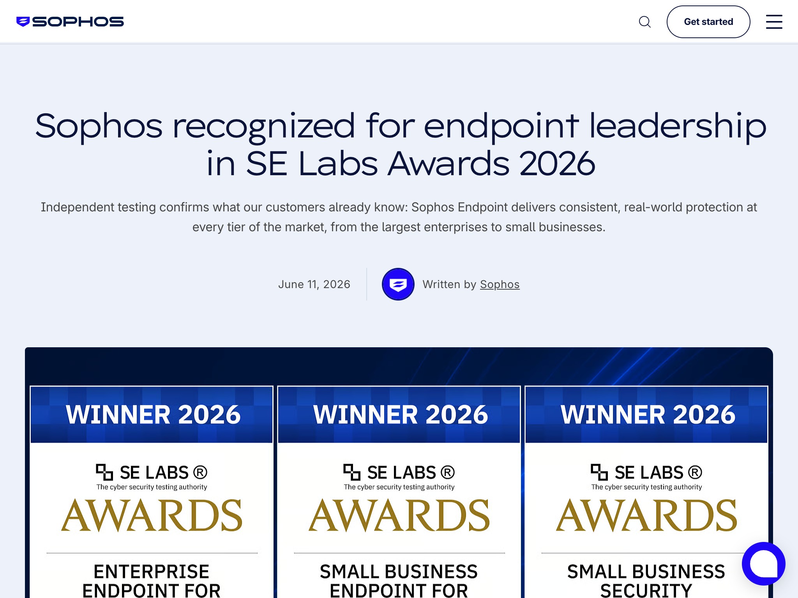Select the Small Business Security award badge
The image size is (798, 598).
[x=646, y=492]
